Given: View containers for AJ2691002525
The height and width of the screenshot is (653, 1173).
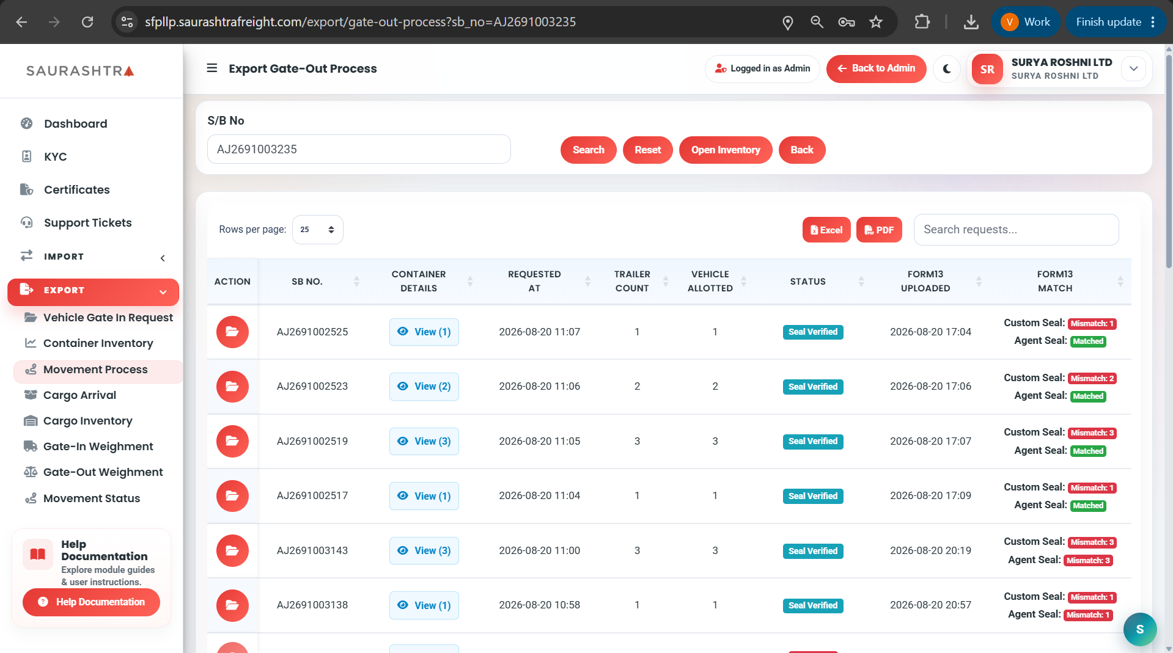Looking at the screenshot, I should tap(424, 332).
